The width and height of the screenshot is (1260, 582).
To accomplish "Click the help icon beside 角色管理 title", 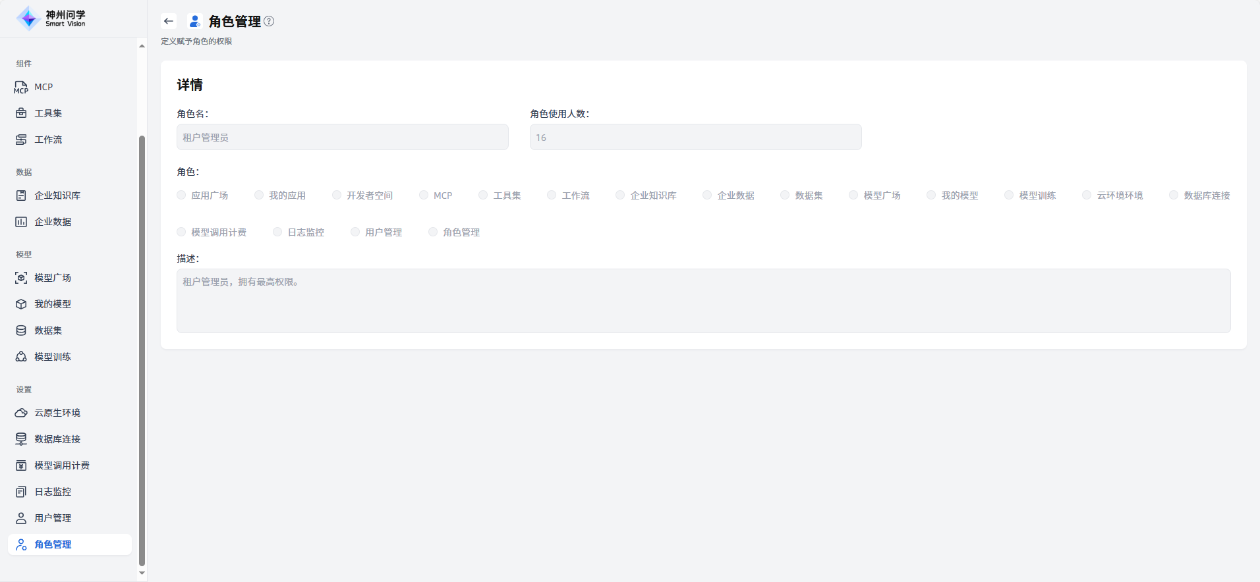I will pos(269,21).
